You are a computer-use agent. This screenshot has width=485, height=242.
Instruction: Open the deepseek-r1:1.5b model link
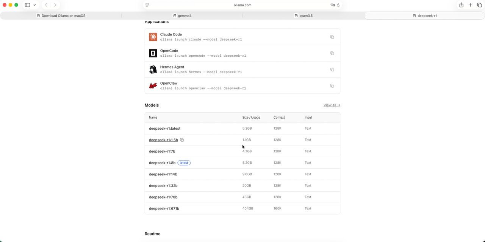163,140
